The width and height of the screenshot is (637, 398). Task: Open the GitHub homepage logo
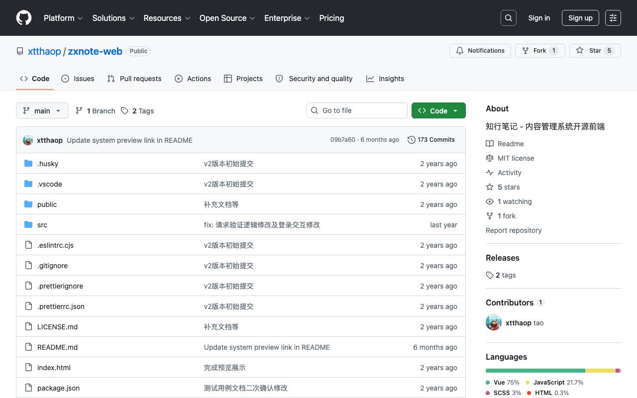click(24, 18)
